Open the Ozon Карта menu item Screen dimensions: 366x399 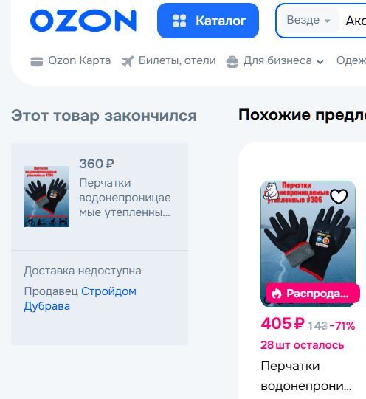click(71, 61)
